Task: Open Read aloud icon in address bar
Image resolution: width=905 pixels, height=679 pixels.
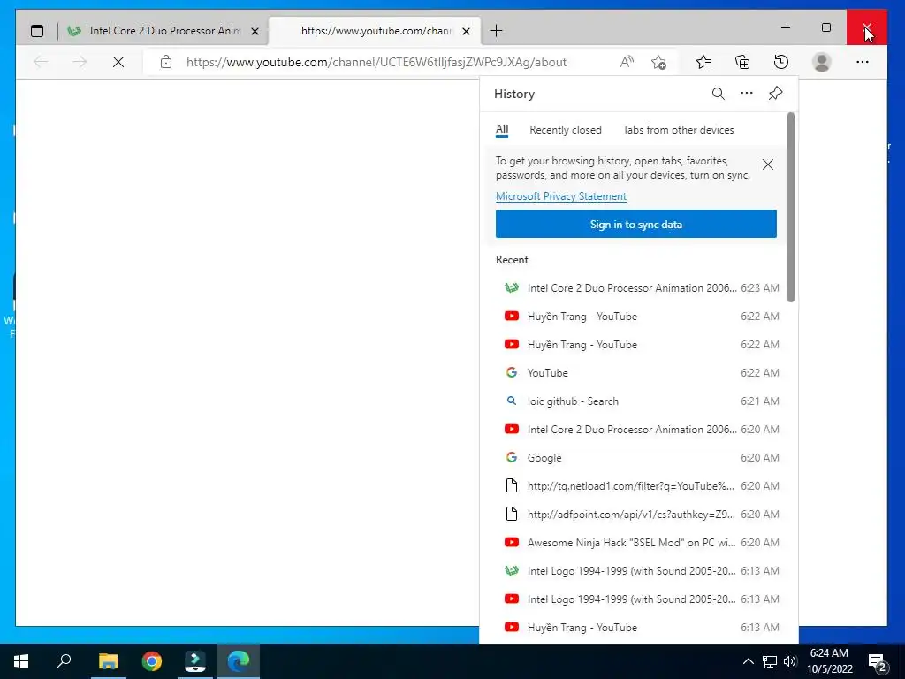Action: click(x=627, y=62)
